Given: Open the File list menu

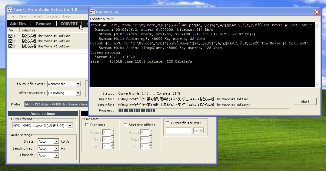Looking at the screenshot, I should [x=36, y=16].
